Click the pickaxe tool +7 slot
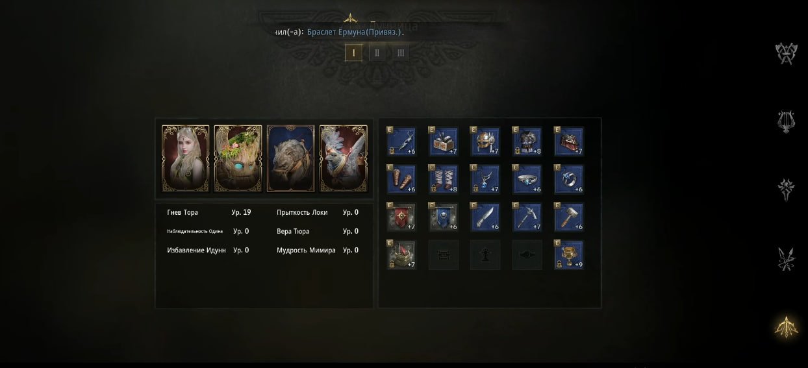The height and width of the screenshot is (368, 808). (x=527, y=217)
